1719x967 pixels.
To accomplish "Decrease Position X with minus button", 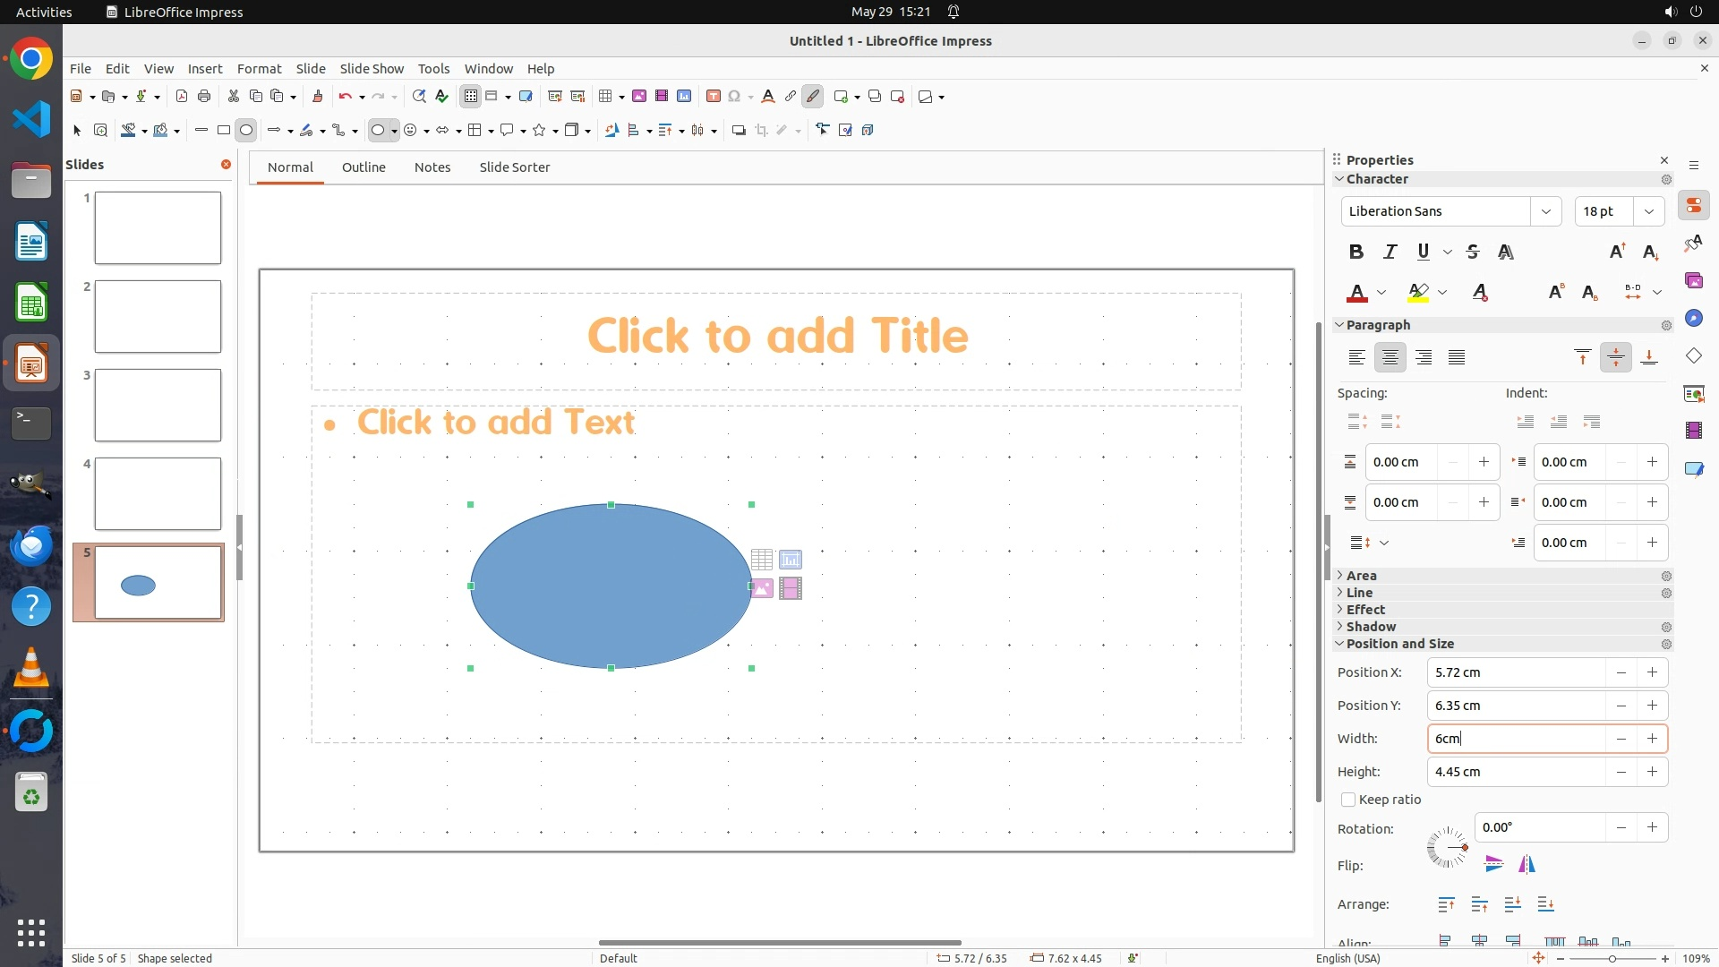I will click(1621, 672).
